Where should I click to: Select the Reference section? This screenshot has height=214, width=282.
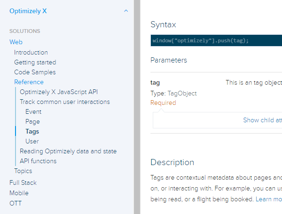tap(29, 82)
